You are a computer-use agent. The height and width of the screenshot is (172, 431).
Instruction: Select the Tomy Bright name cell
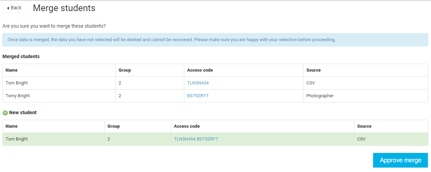tap(59, 96)
